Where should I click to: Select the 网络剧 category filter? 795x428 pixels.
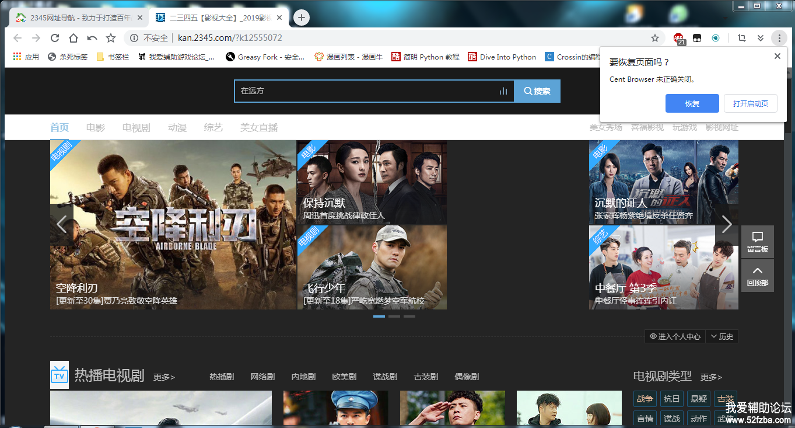(262, 377)
